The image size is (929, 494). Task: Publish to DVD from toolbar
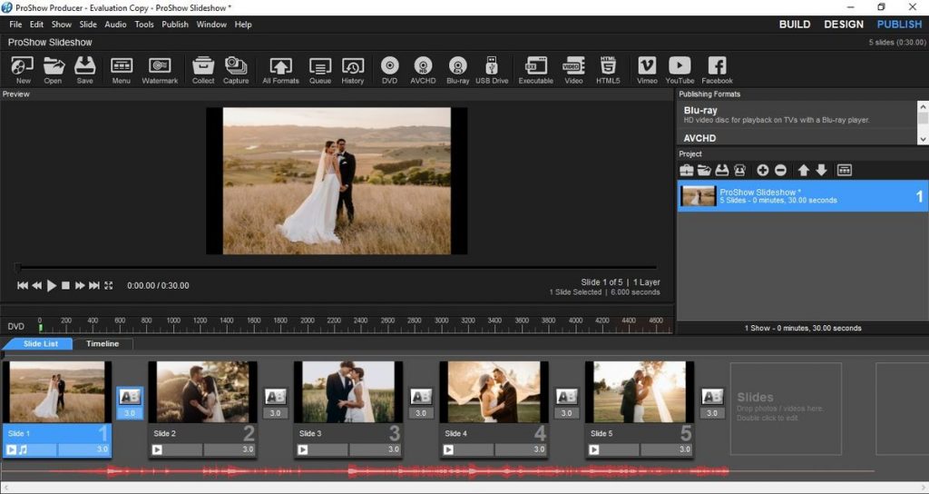389,70
